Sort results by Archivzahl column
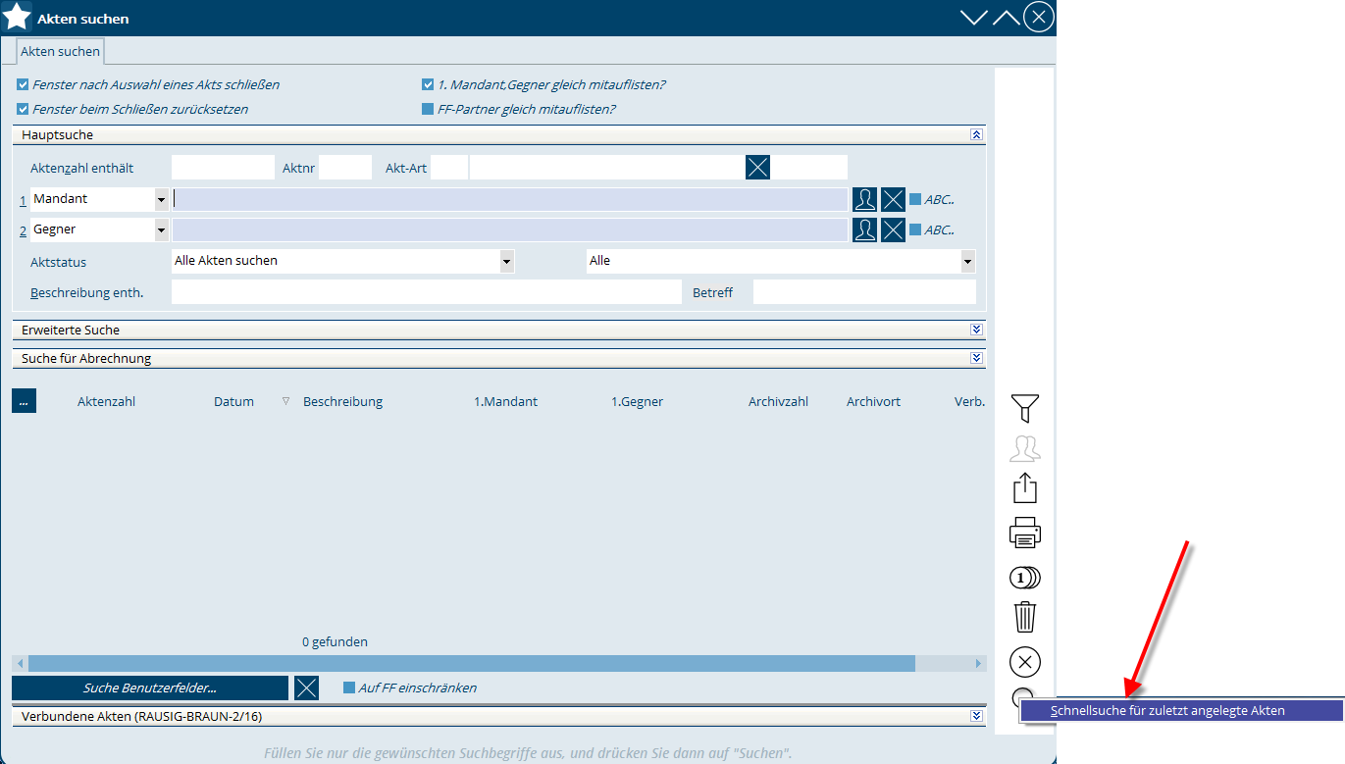The height and width of the screenshot is (764, 1345). pos(778,401)
